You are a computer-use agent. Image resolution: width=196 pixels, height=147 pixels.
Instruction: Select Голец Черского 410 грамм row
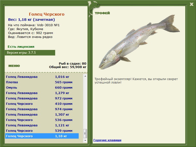tap(42, 104)
